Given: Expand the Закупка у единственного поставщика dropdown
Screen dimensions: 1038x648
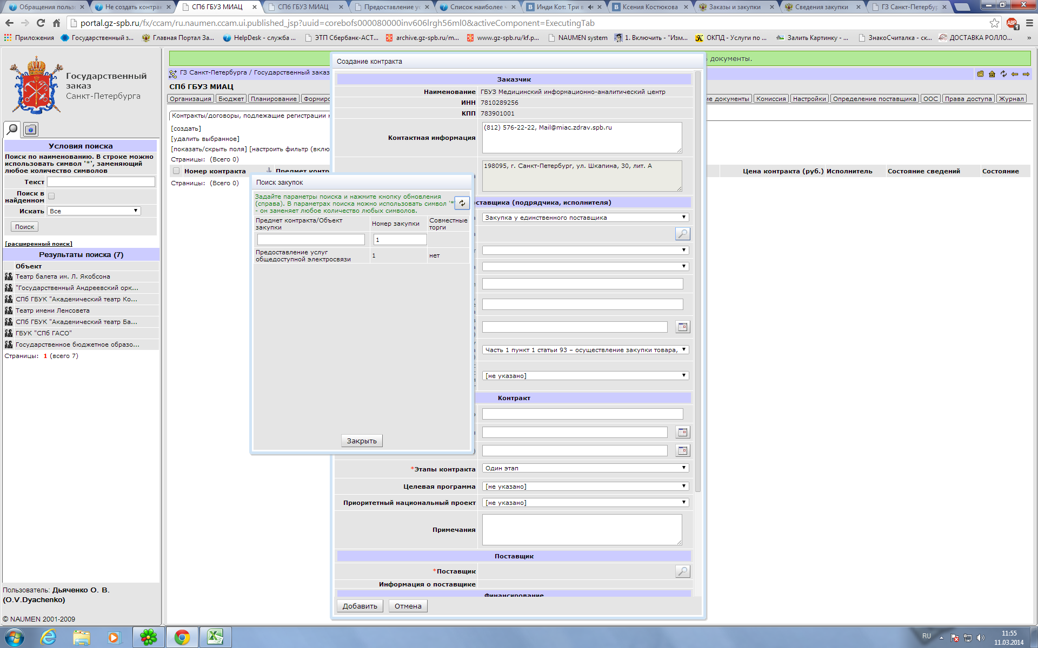Looking at the screenshot, I should 585,218.
